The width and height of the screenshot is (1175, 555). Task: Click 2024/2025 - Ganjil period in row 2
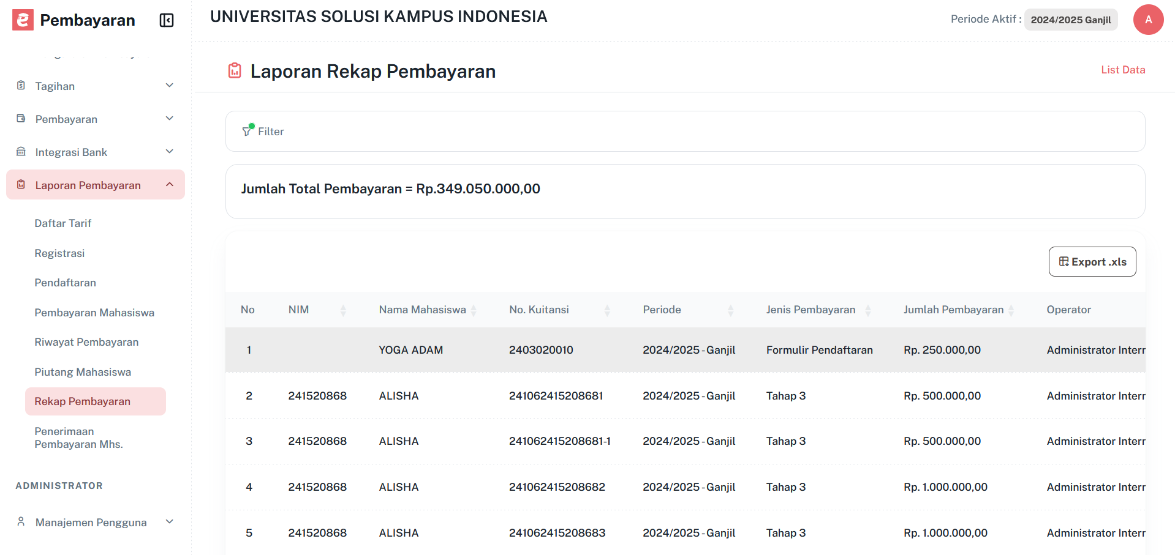pos(689,396)
